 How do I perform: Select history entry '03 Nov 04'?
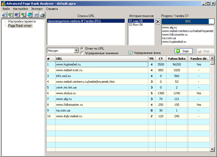[141, 25]
